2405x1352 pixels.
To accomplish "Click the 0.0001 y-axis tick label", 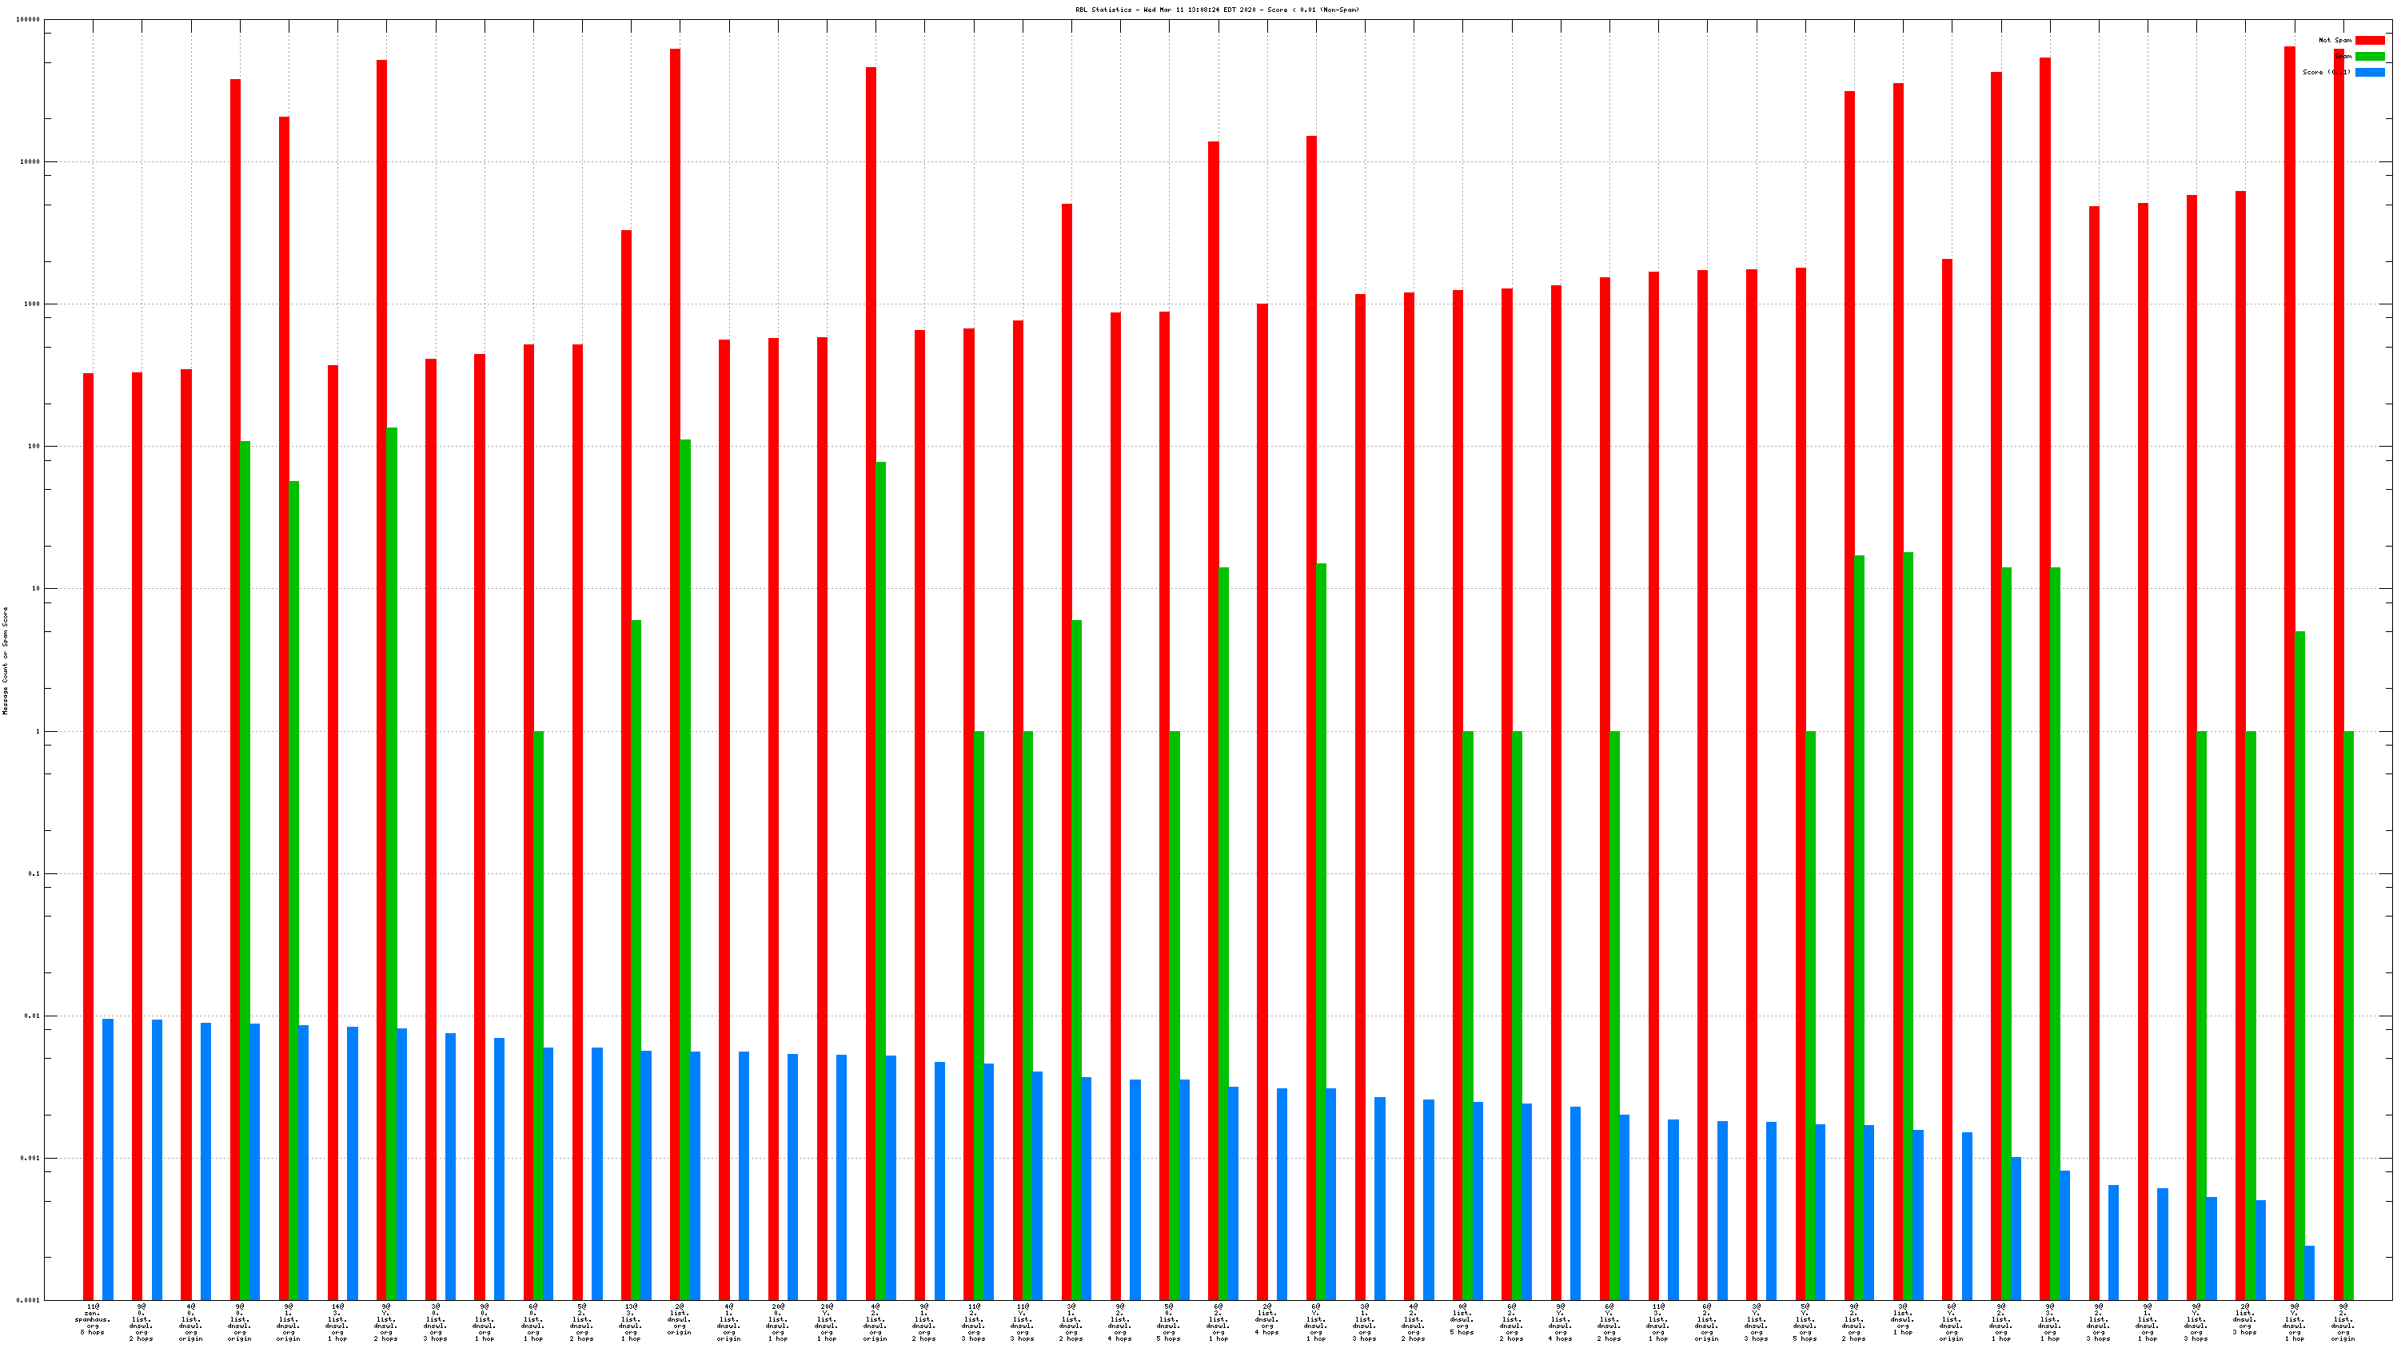I will [30, 1301].
